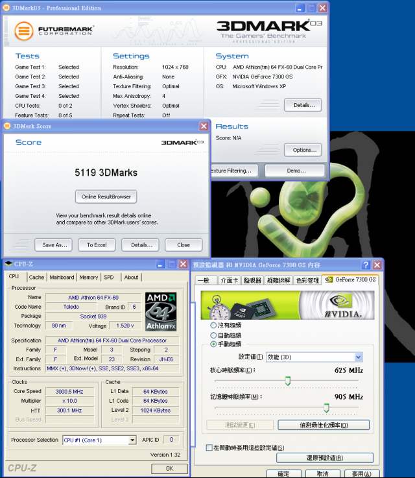The height and width of the screenshot is (478, 415).
Task: Minimize the CPU-Z window
Action: click(161, 264)
